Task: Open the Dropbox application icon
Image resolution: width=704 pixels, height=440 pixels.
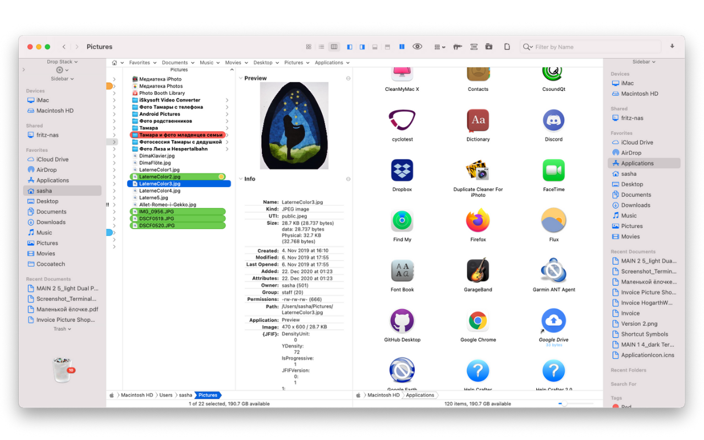Action: pyautogui.click(x=402, y=171)
